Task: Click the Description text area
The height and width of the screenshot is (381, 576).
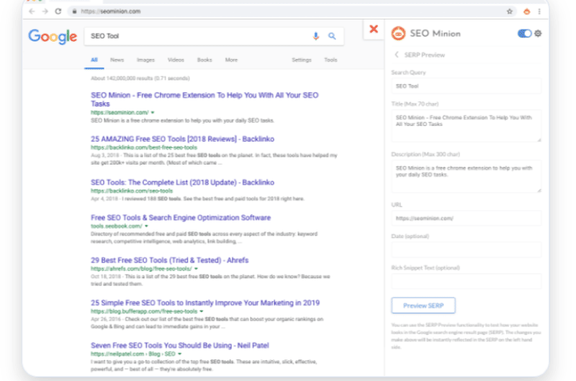Action: 466,176
